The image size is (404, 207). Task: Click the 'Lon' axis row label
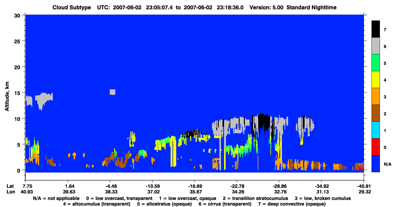(x=10, y=192)
